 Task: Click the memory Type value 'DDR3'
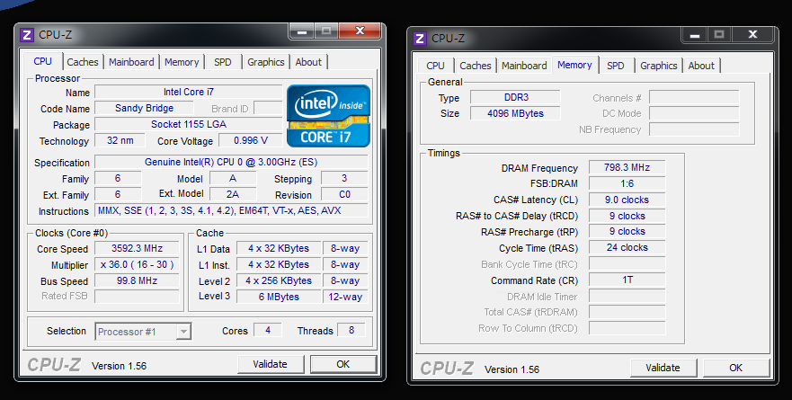(515, 97)
